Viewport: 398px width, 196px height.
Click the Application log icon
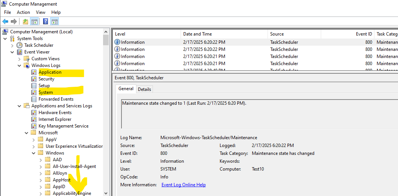tap(34, 72)
